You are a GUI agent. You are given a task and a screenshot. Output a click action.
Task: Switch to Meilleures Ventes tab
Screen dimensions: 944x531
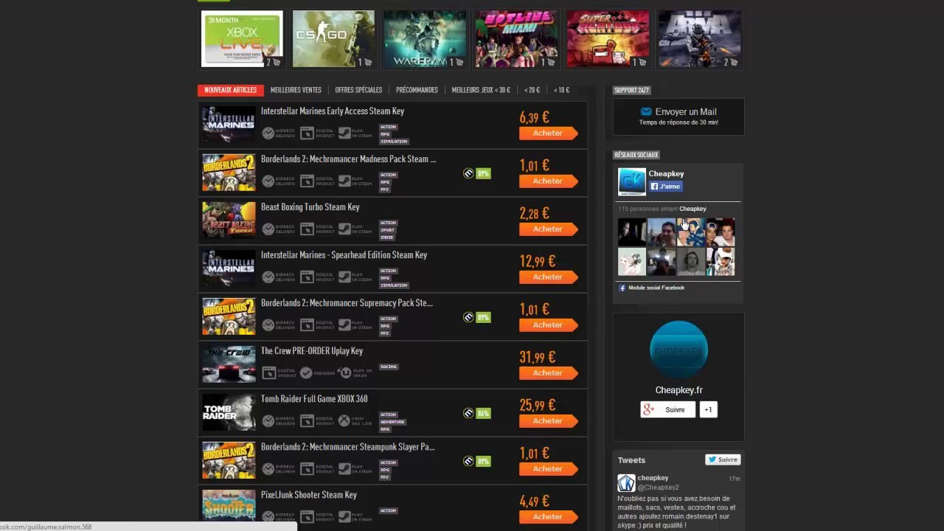tap(296, 90)
